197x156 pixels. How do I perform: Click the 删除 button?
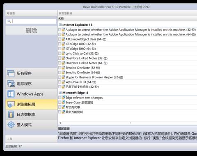tap(31, 30)
